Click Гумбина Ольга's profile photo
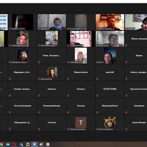 click(81, 55)
